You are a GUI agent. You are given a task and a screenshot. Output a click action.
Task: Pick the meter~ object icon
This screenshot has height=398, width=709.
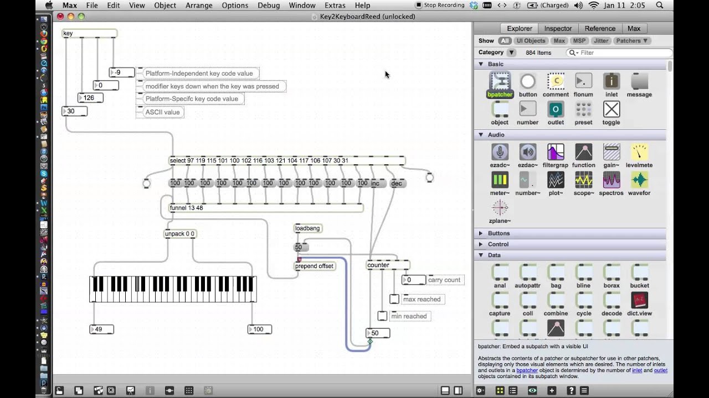point(500,180)
